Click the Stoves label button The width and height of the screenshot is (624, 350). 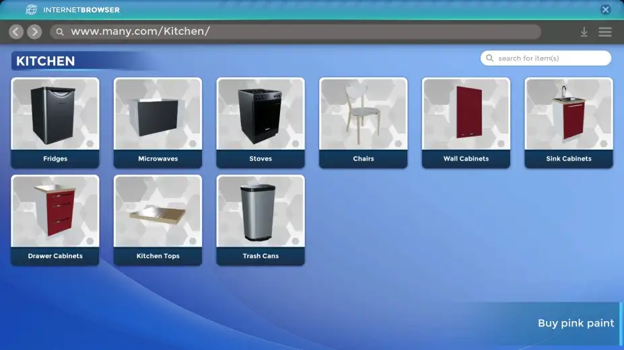[261, 159]
